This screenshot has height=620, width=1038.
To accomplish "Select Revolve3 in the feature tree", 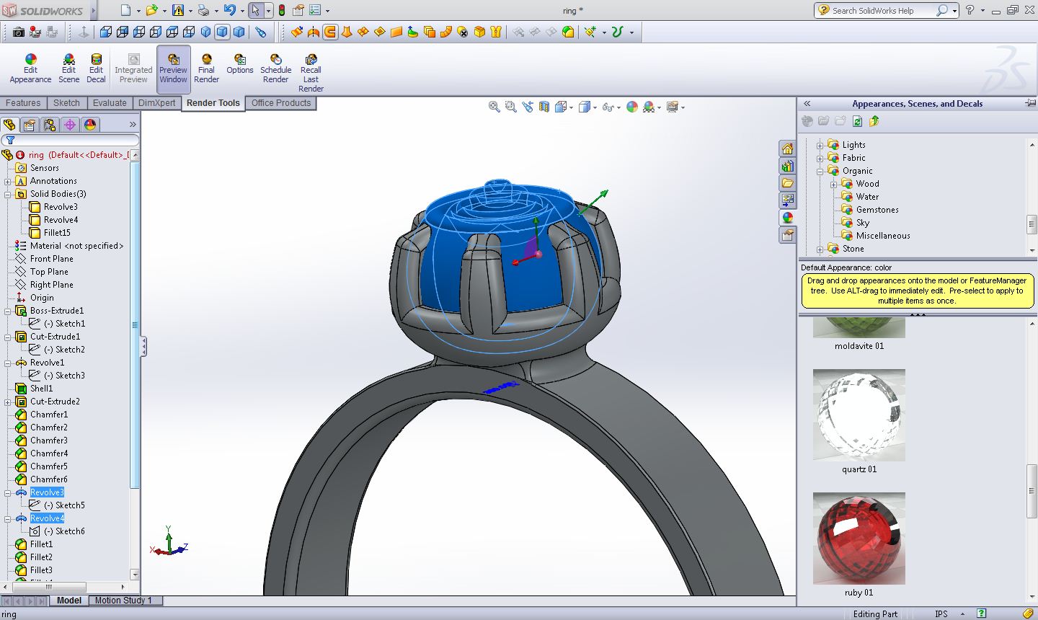I will (47, 492).
